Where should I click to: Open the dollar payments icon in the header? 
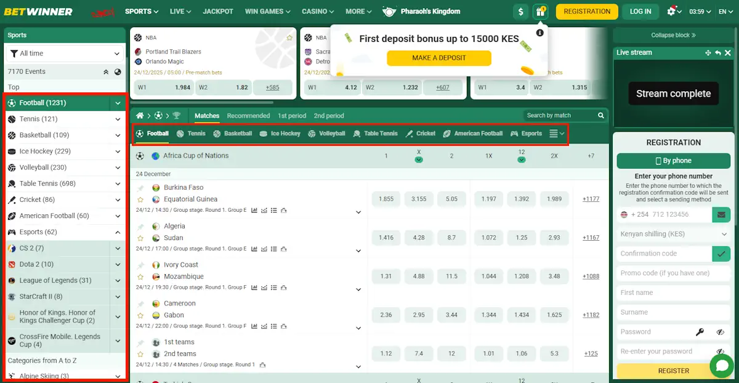520,11
